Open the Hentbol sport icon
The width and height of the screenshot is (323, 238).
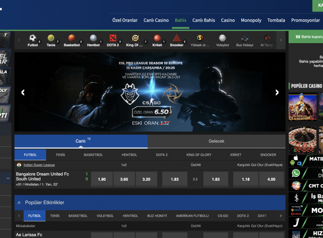pyautogui.click(x=93, y=38)
